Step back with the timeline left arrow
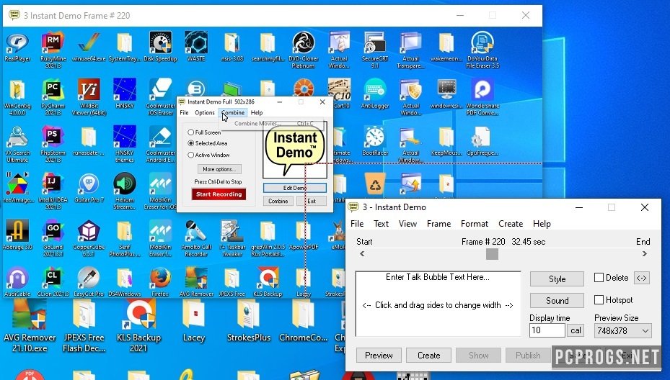This screenshot has height=380, width=670. pyautogui.click(x=362, y=254)
